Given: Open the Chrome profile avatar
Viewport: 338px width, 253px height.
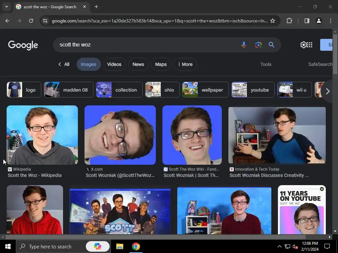Looking at the screenshot, I should coord(319,21).
